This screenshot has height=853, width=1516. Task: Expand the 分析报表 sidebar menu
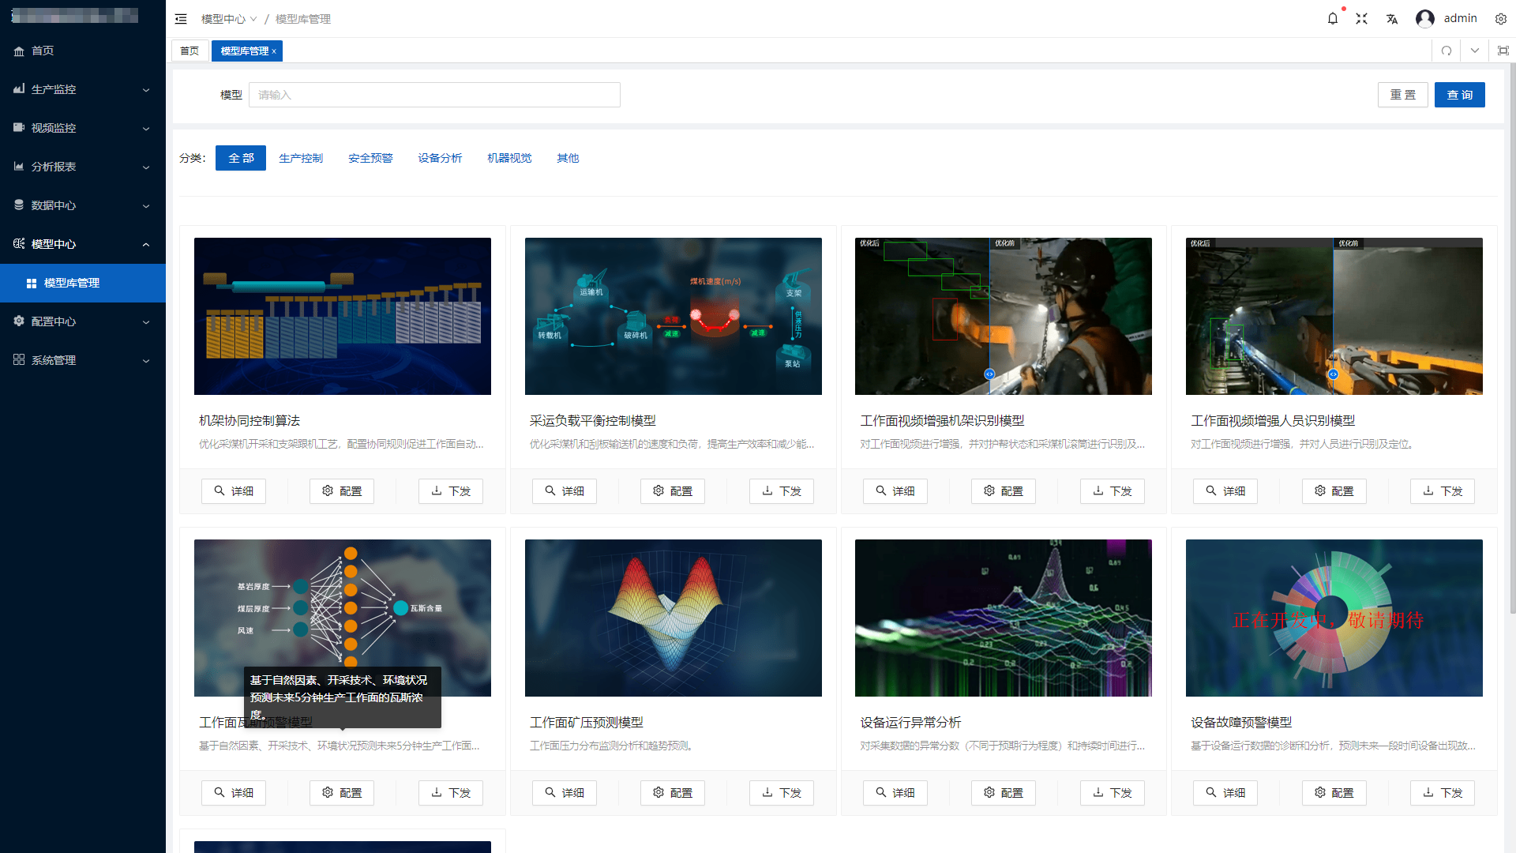83,167
